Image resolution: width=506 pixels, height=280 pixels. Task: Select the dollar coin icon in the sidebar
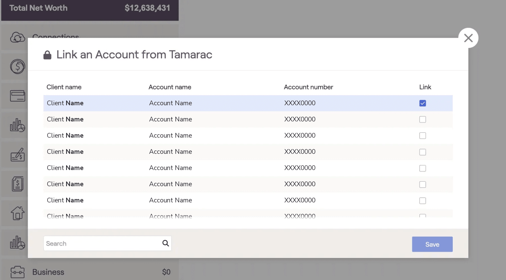click(x=18, y=66)
